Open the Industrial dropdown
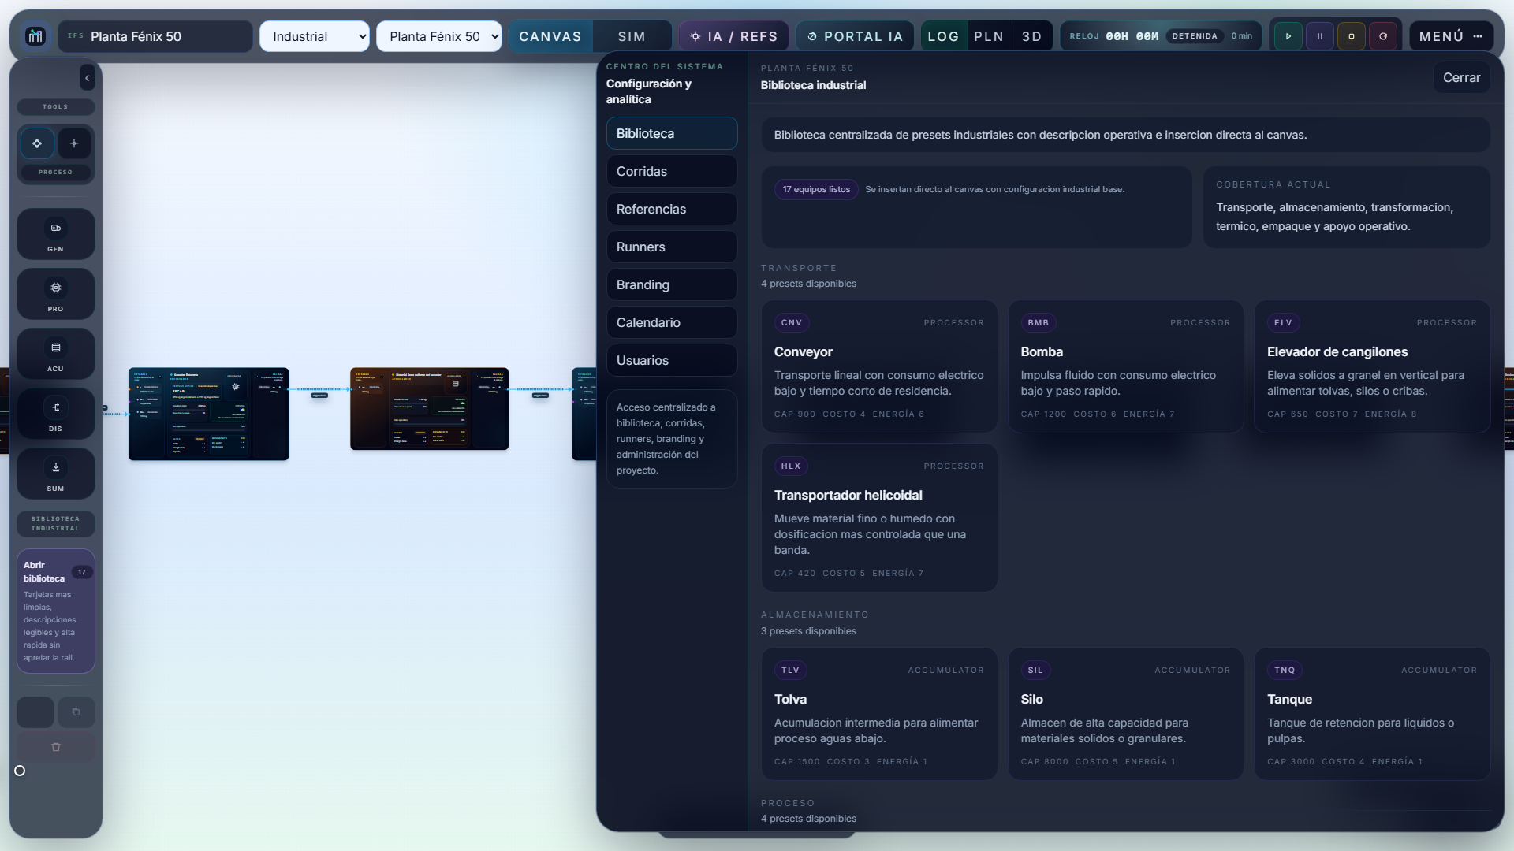Viewport: 1514px width, 851px height. tap(315, 36)
